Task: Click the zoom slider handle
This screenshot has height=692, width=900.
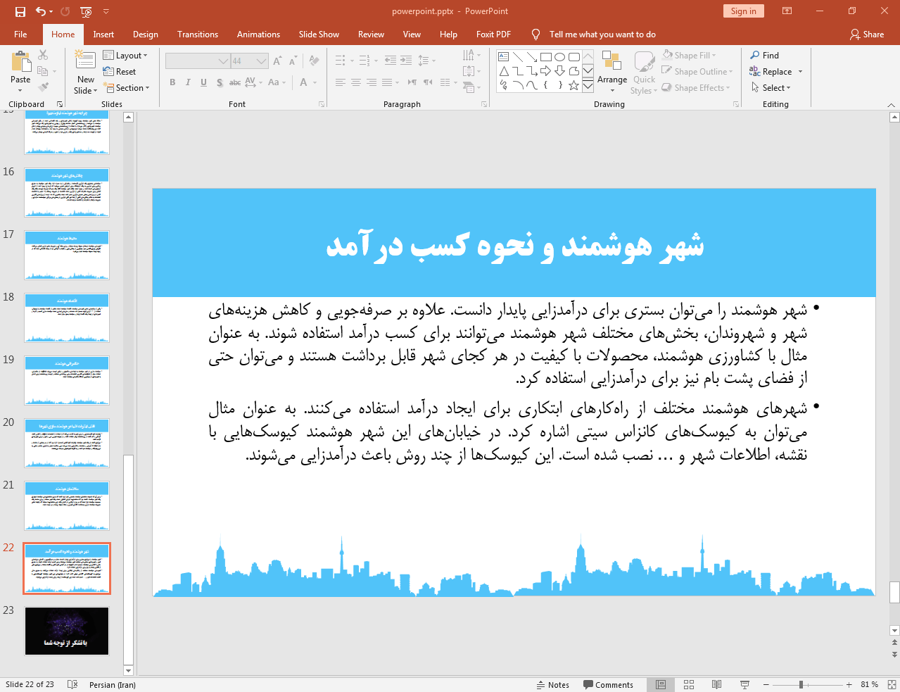Action: pos(801,685)
